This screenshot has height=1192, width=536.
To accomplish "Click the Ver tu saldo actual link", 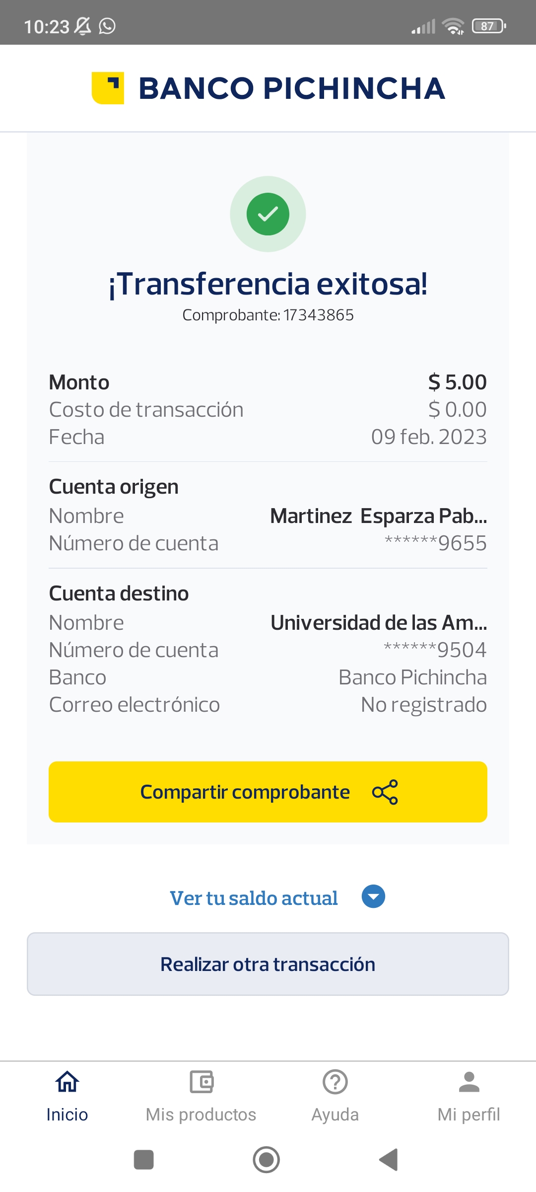I will pyautogui.click(x=254, y=898).
